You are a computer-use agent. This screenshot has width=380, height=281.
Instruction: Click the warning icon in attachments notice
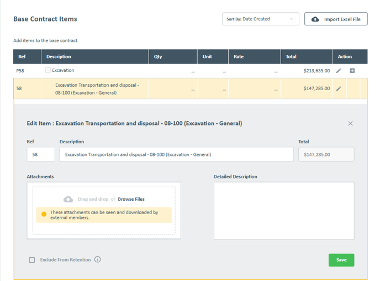coord(44,215)
